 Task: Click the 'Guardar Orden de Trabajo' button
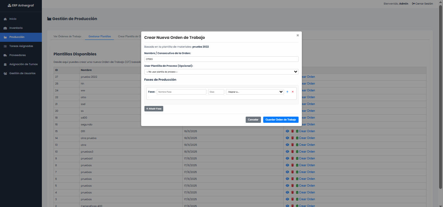click(281, 120)
